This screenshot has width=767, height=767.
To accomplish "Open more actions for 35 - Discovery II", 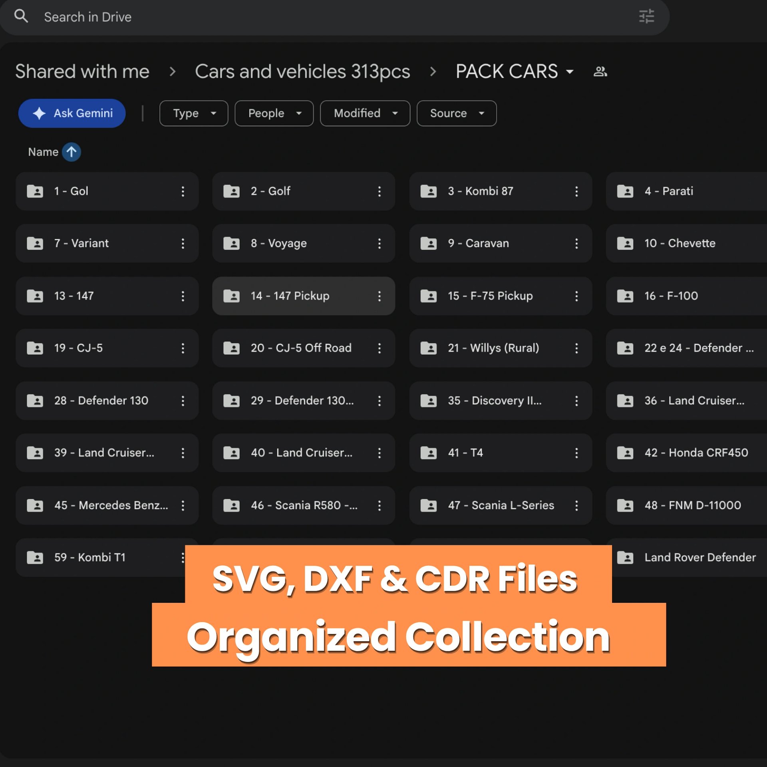I will (576, 401).
